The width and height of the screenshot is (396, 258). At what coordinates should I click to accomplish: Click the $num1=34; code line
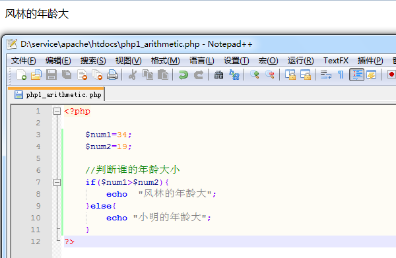109,135
